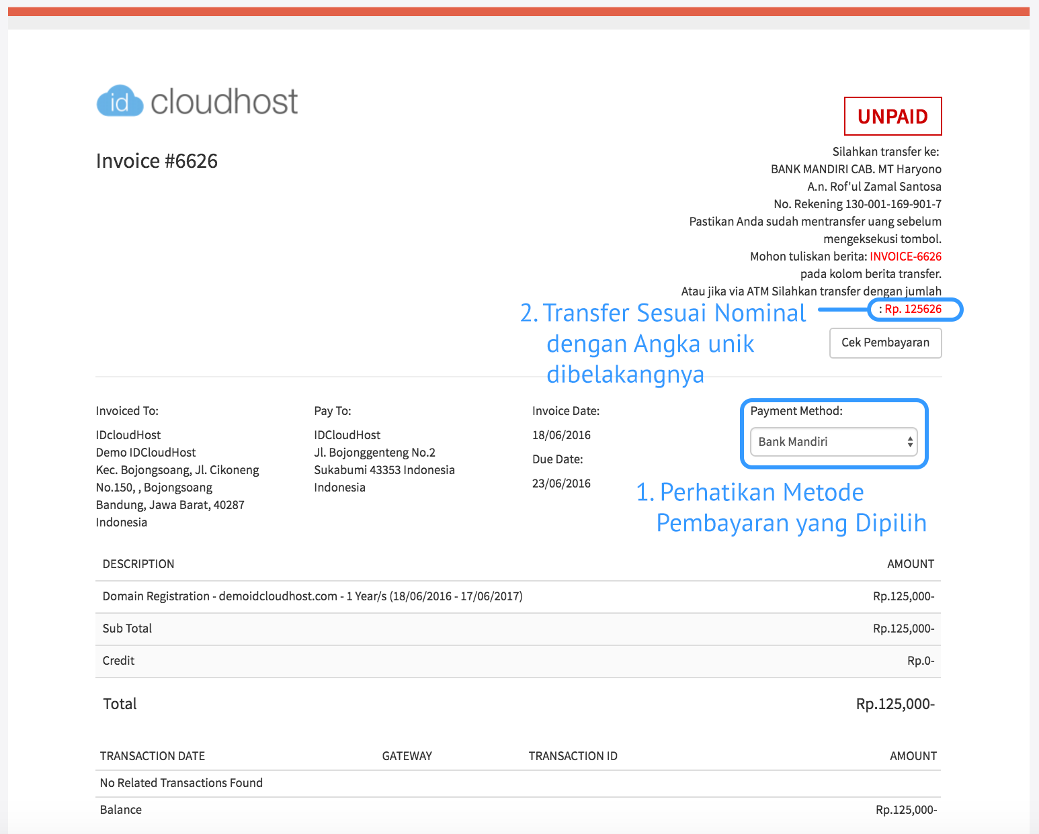Click the highlighted Rp. 125626 transfer amount
Image resolution: width=1039 pixels, height=834 pixels.
point(915,310)
